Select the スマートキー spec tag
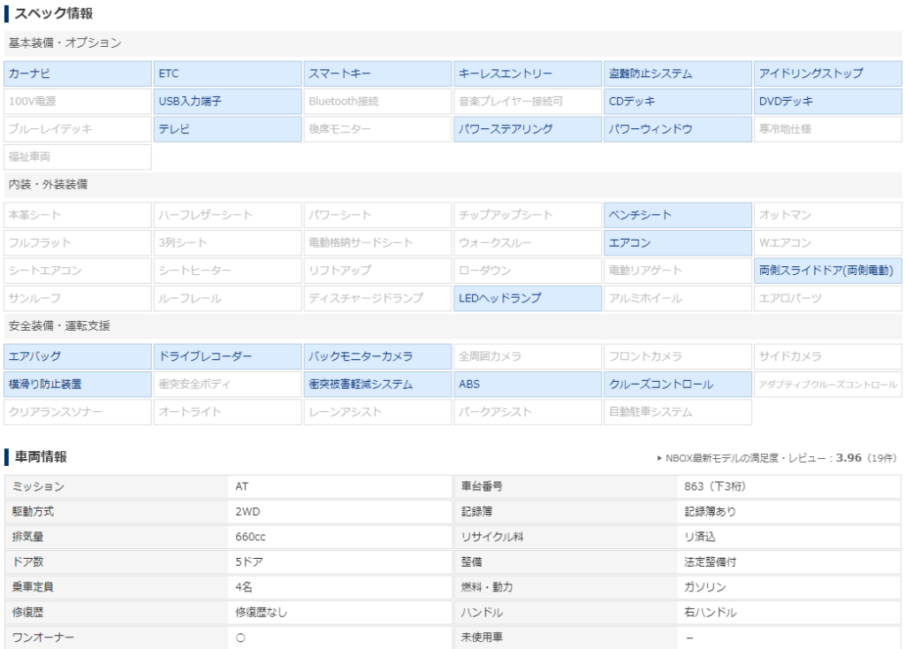 377,73
